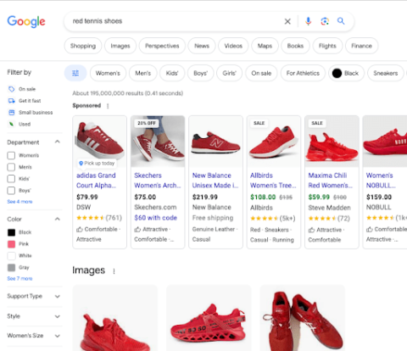Select the Pink color swatch

coord(11,244)
